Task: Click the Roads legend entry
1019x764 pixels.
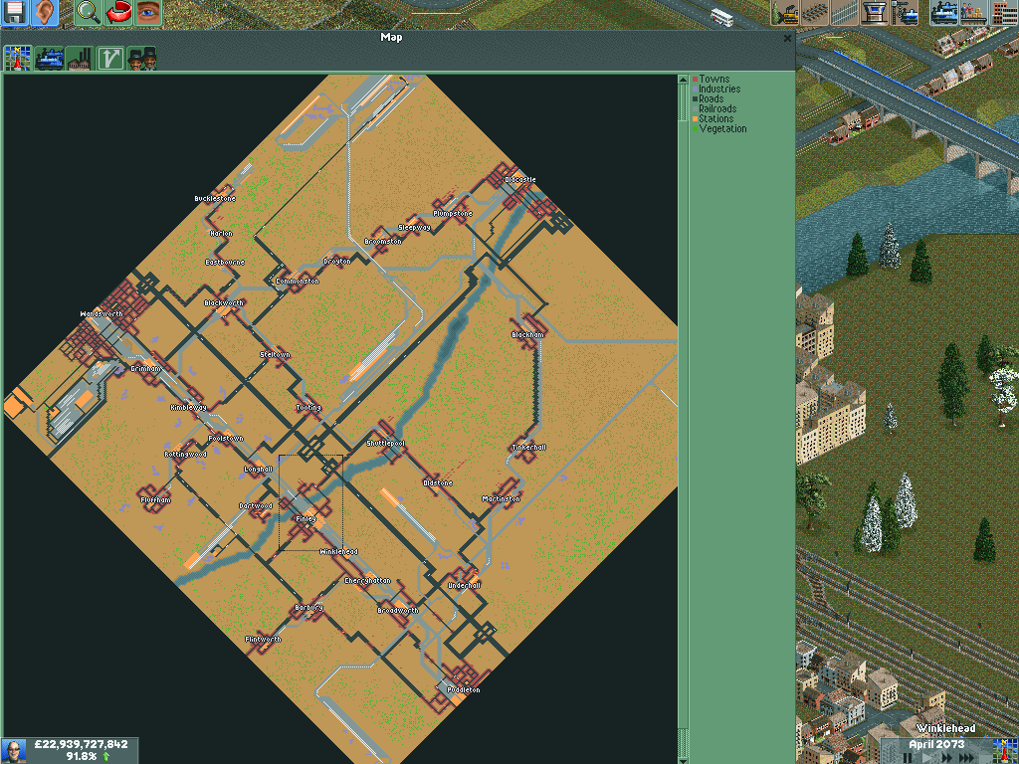Action: (708, 98)
